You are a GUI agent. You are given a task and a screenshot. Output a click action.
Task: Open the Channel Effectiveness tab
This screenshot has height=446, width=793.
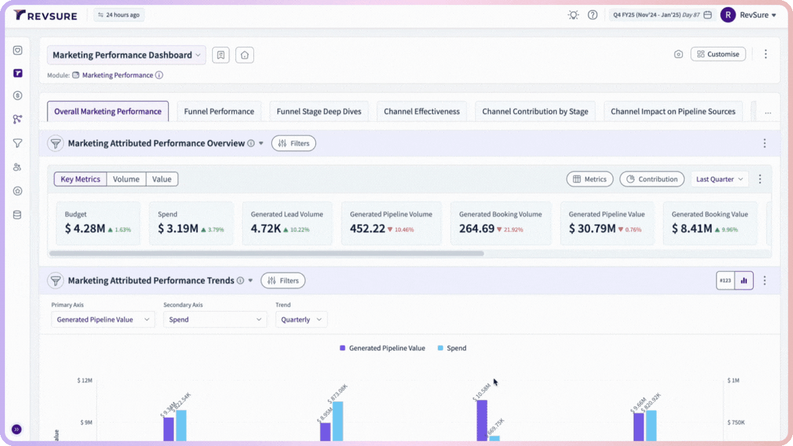[422, 111]
